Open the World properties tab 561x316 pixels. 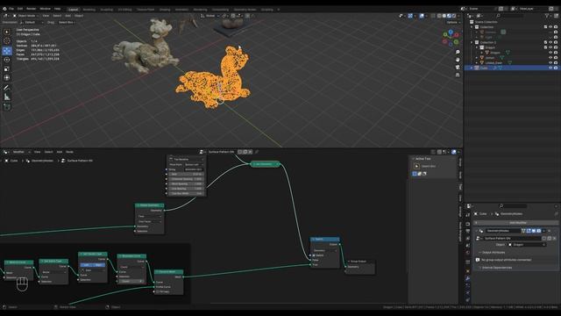coord(467,253)
